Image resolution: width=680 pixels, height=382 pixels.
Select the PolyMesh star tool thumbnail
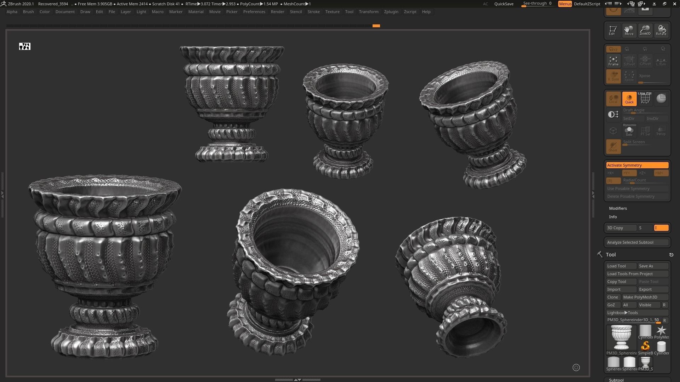point(661,332)
